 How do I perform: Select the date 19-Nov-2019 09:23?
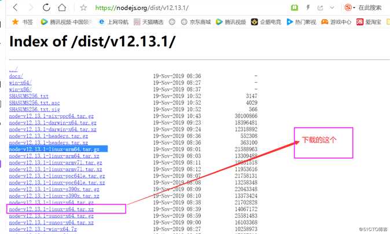tap(177, 123)
